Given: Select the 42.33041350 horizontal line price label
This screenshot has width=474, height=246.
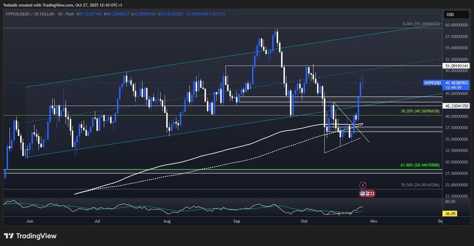Looking at the screenshot, I should tap(457, 106).
